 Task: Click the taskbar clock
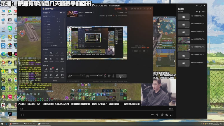[x=216, y=124]
